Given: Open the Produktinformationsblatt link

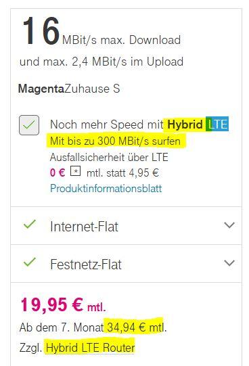Looking at the screenshot, I should click(x=106, y=189).
